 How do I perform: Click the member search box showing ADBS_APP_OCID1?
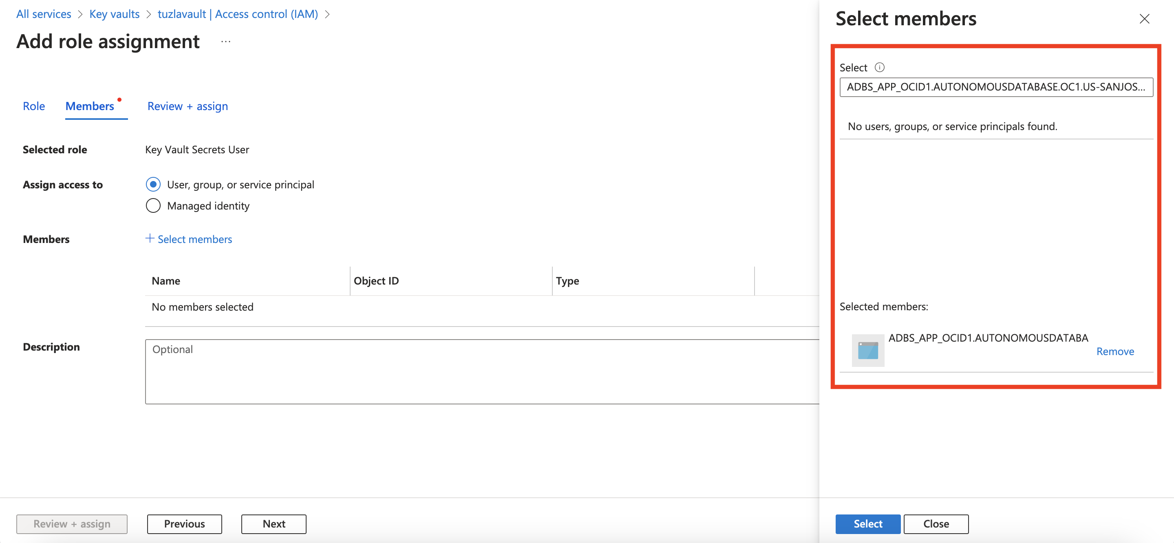tap(996, 87)
